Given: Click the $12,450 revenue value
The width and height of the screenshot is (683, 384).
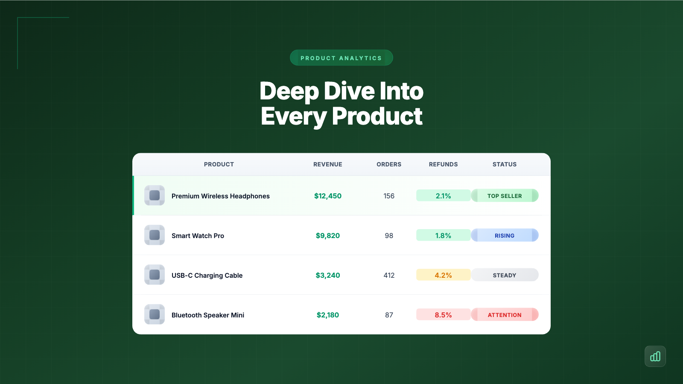Looking at the screenshot, I should (328, 196).
